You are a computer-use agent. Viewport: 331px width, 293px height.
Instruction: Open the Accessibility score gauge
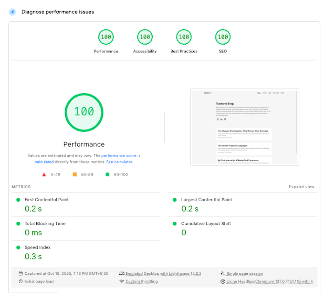click(145, 37)
